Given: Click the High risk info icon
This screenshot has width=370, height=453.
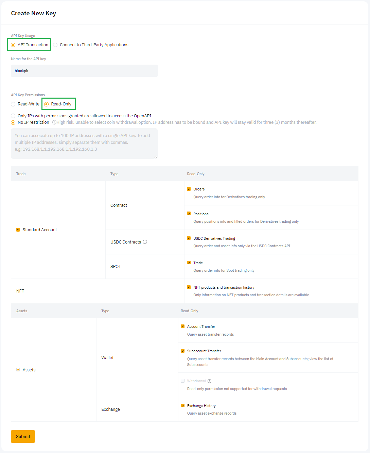Looking at the screenshot, I should (x=54, y=122).
